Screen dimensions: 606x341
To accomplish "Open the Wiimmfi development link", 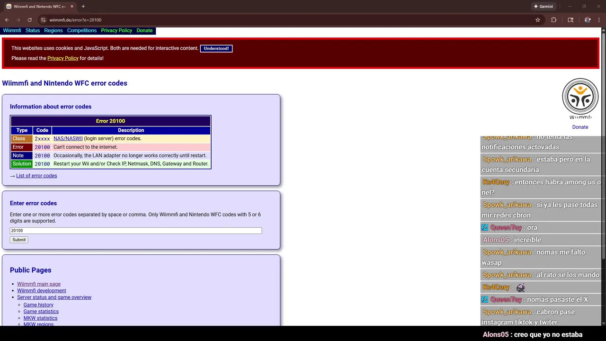I will point(42,291).
